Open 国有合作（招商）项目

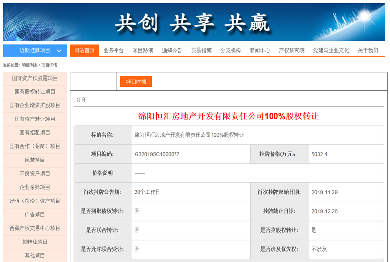pyautogui.click(x=35, y=146)
